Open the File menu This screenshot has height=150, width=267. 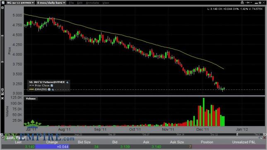tap(71, 3)
